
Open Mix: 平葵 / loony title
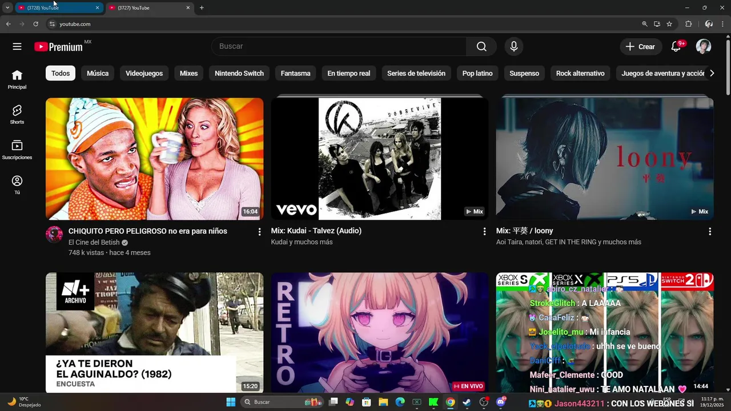(525, 231)
